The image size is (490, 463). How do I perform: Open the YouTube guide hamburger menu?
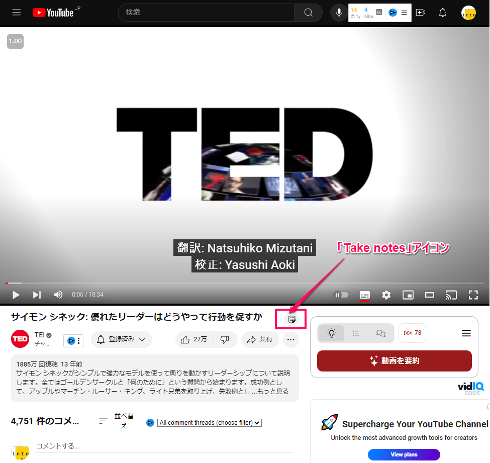point(16,12)
